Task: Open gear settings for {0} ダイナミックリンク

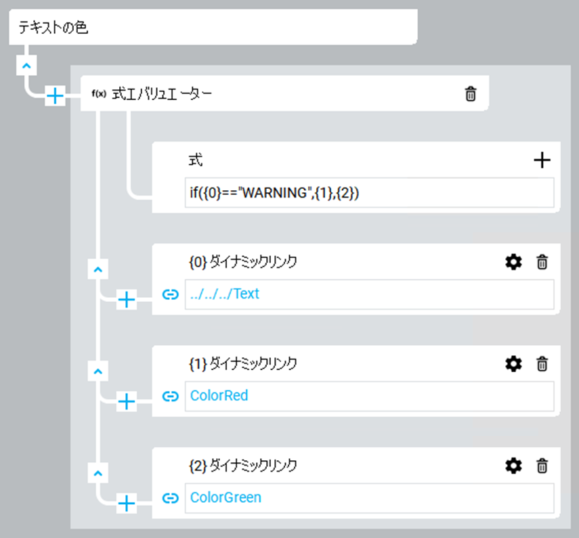Action: (514, 262)
